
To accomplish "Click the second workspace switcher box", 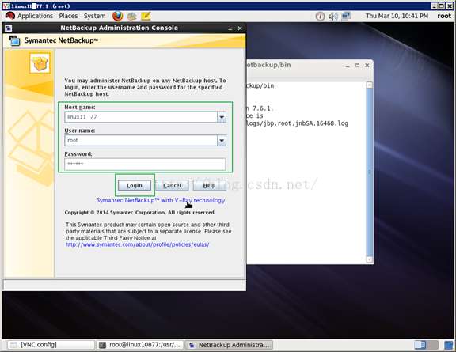I will click(x=432, y=345).
